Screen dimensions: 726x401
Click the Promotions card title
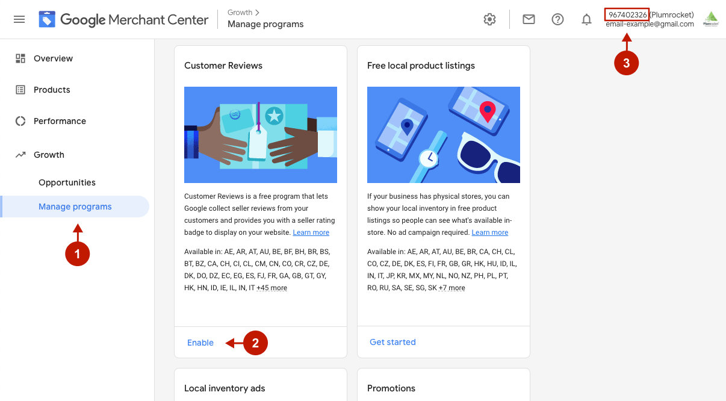click(x=391, y=388)
